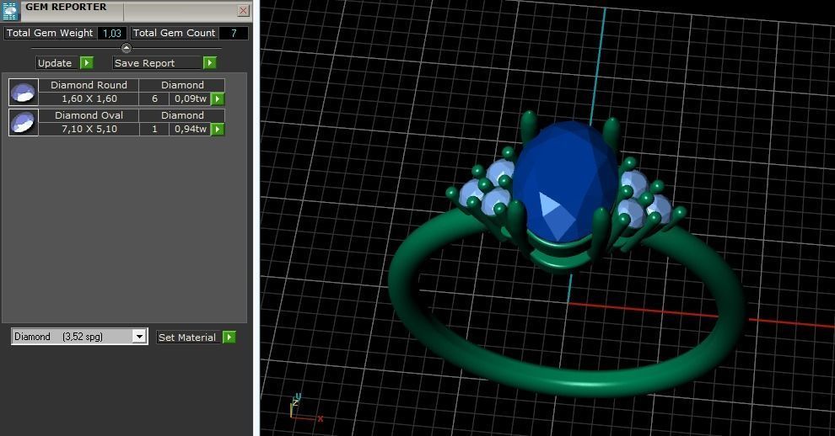835x436 pixels.
Task: Click the Total Gem Count value field
Action: (x=234, y=33)
